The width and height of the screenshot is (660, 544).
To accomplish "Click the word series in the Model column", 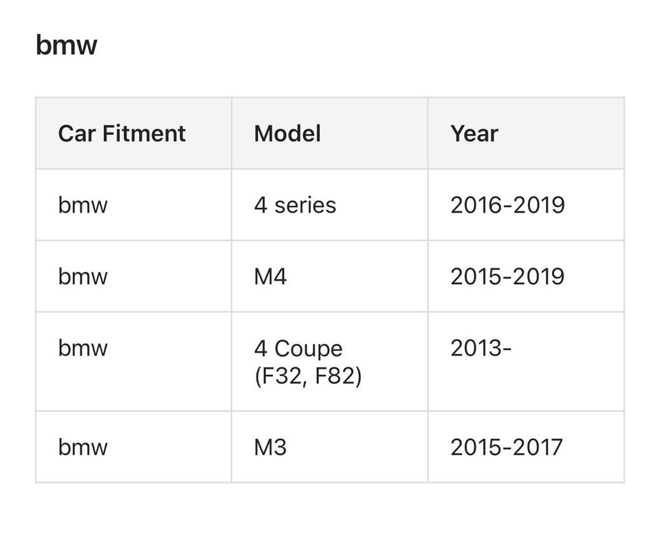I will [305, 205].
